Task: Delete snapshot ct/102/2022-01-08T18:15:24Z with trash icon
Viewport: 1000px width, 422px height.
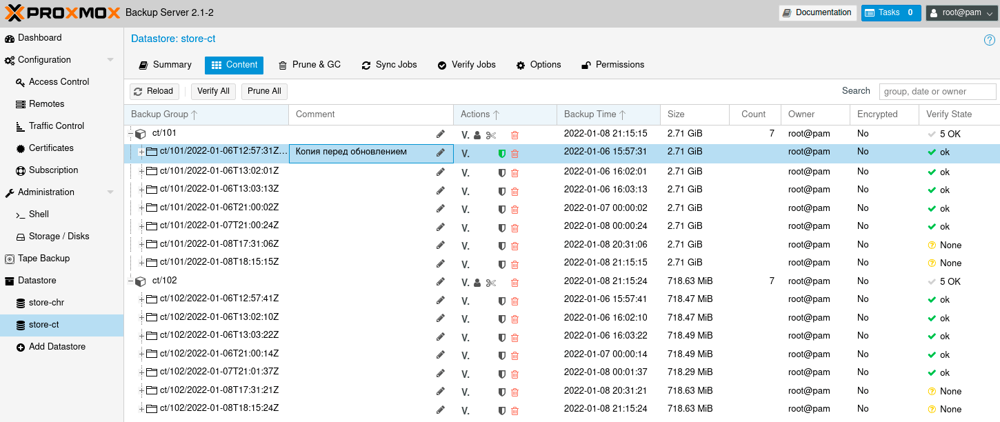Action: tap(514, 410)
